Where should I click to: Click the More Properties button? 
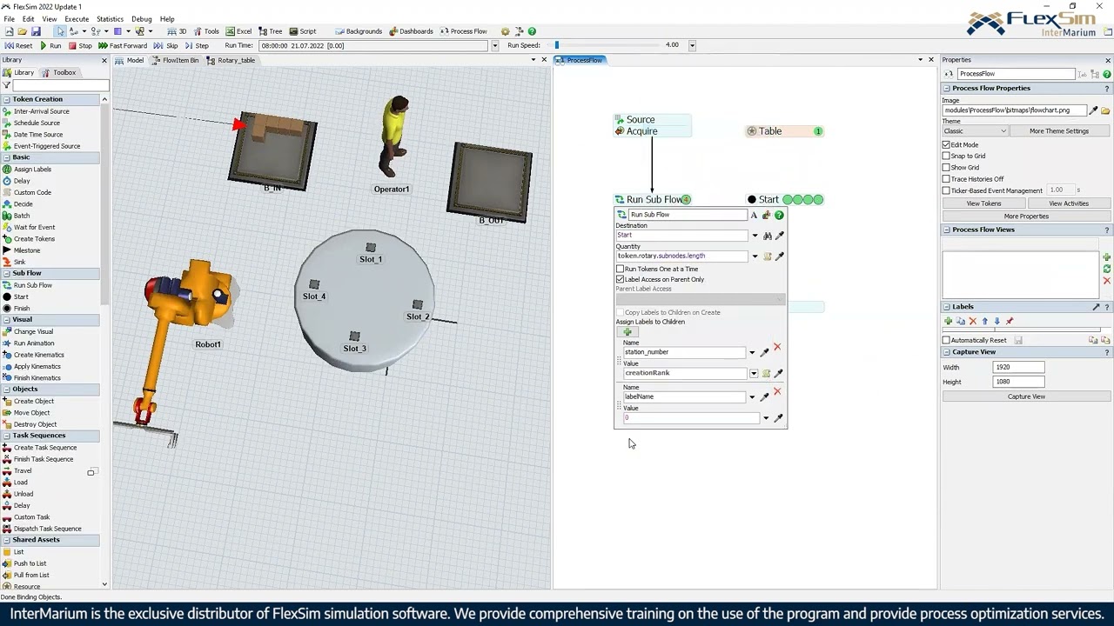1027,216
